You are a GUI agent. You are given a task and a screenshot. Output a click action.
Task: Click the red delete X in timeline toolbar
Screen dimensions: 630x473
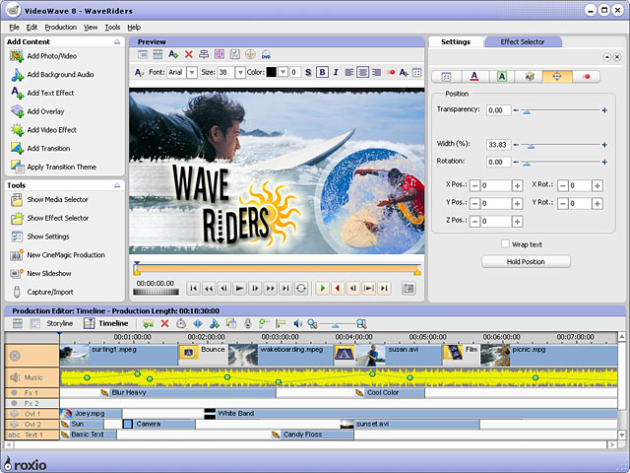pos(164,323)
